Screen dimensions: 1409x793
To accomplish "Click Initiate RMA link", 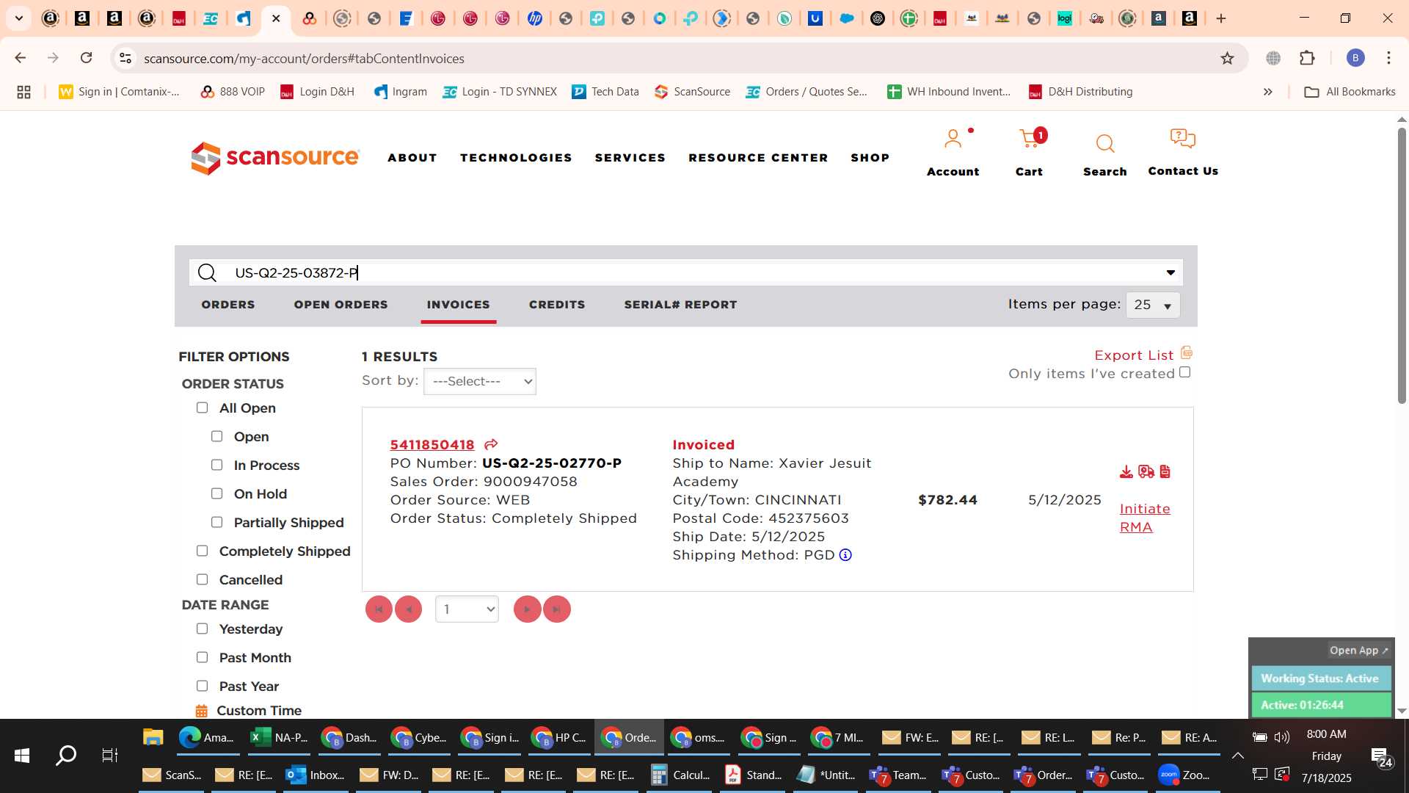I will click(1145, 518).
